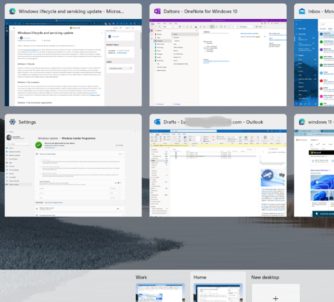Screen dimensions: 334x302
Task: Open the Settings Windows Insider Programme preview
Action: click(x=73, y=173)
